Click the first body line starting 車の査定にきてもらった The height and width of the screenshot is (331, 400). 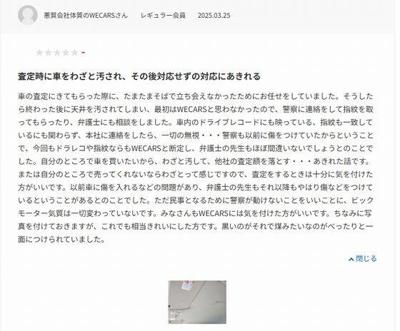click(x=196, y=96)
